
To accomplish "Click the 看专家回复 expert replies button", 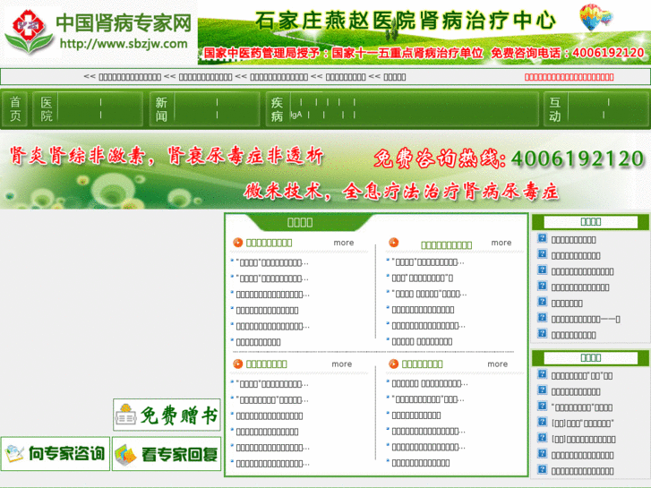I will [167, 454].
